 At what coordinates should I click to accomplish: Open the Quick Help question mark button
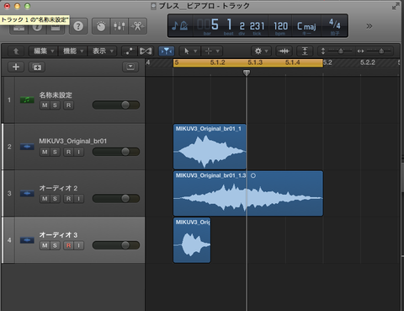pyautogui.click(x=78, y=26)
